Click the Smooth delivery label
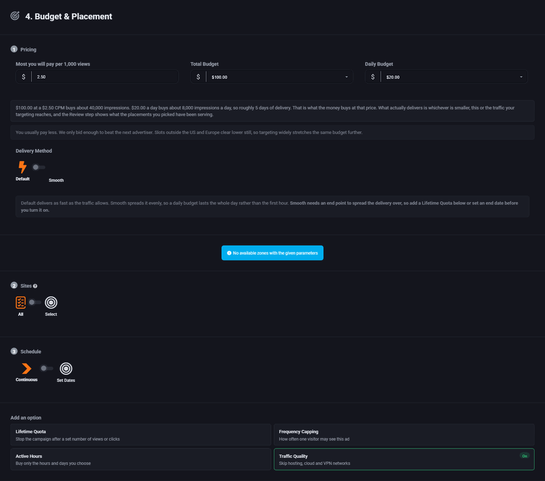Viewport: 545px width, 481px height. tap(56, 180)
